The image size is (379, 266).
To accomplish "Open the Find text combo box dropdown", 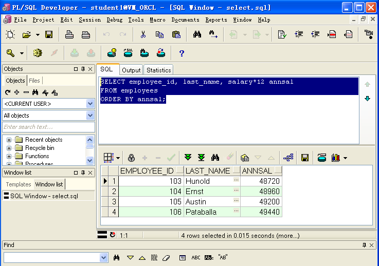I will point(104,258).
